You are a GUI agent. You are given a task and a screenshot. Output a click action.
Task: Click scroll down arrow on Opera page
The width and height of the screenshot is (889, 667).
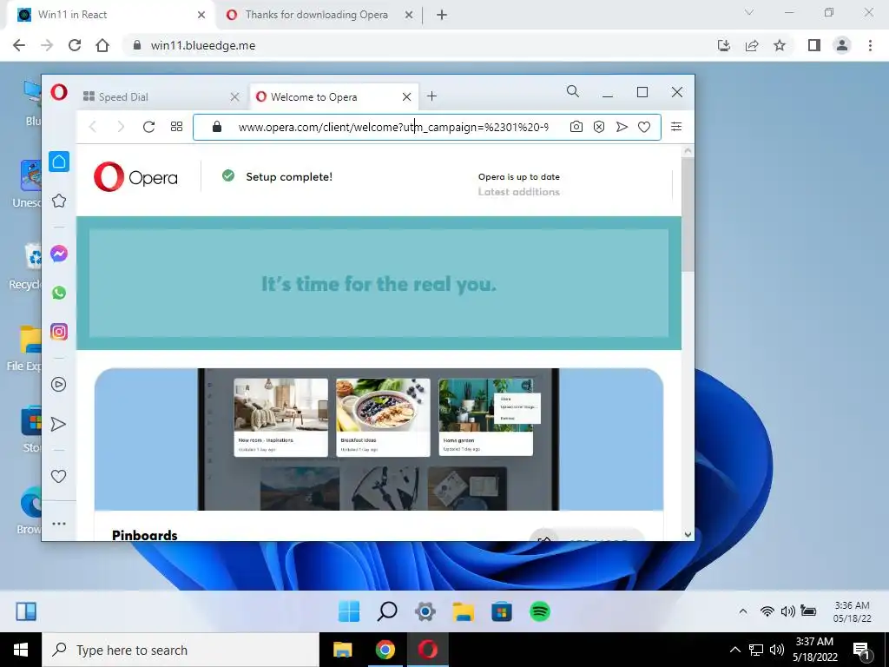(688, 534)
